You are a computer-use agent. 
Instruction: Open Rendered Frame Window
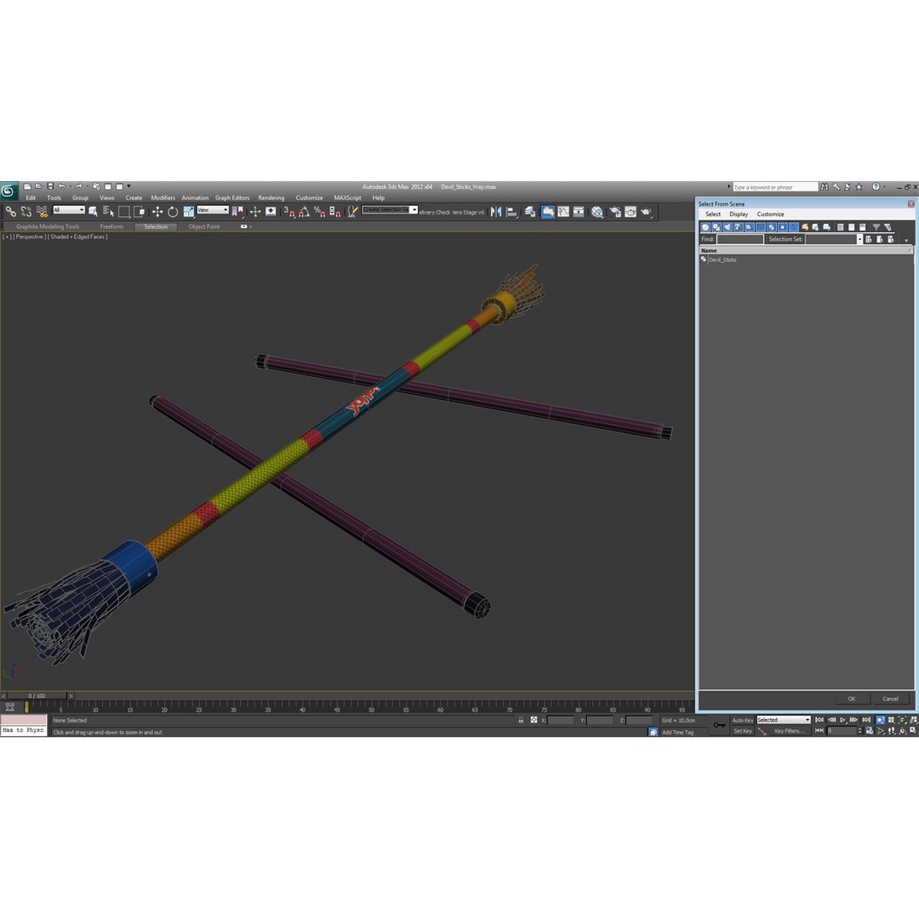point(630,212)
